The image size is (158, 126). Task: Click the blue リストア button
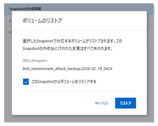125,103
